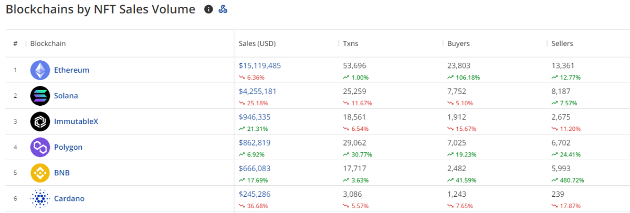Select Cardano transactions count 3,086

click(x=352, y=194)
